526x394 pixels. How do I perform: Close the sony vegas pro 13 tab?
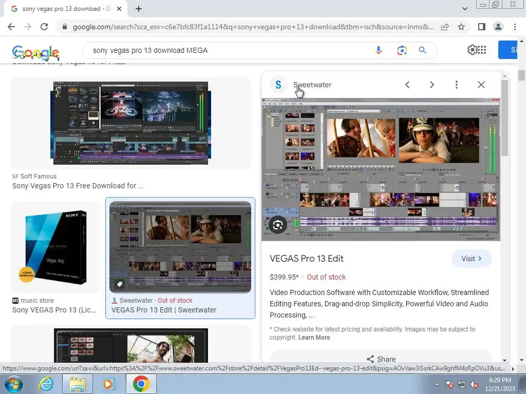click(119, 9)
